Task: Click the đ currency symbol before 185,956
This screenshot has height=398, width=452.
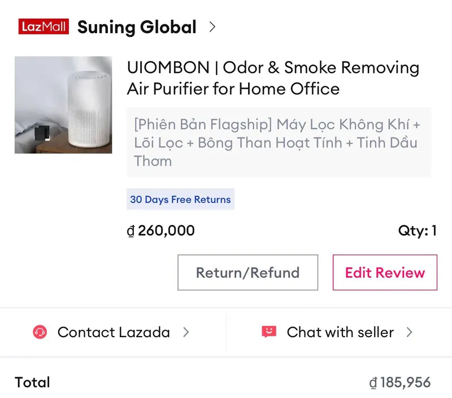Action: tap(373, 383)
